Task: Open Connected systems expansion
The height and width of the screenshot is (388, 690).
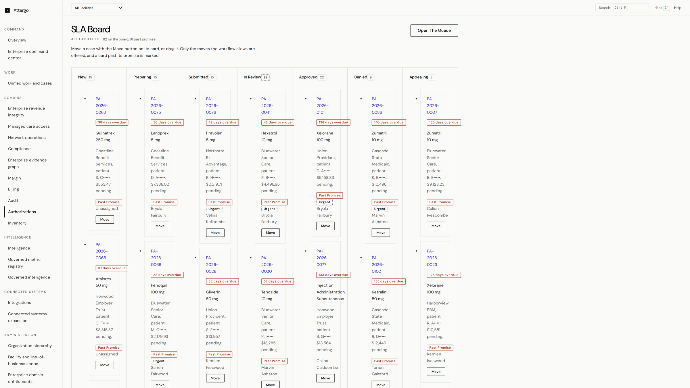Action: [27, 317]
